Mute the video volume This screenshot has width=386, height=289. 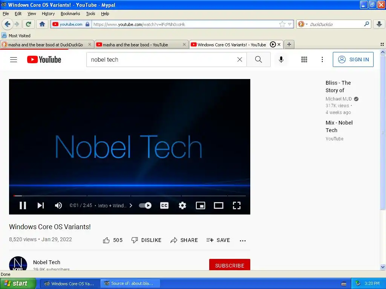(x=58, y=205)
